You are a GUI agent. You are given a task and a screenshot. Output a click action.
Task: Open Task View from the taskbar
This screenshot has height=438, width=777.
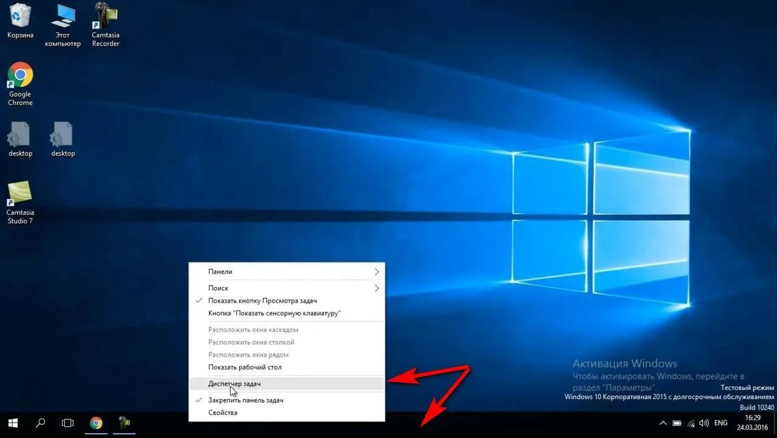pyautogui.click(x=68, y=423)
